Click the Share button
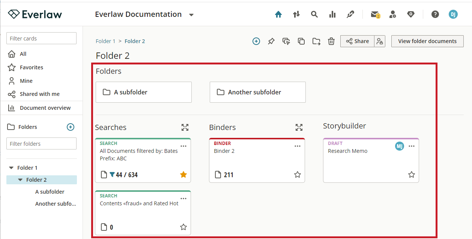 [357, 41]
